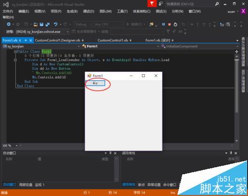The width and height of the screenshot is (248, 196).
Task: Switch to the 监视 1 watch tab
Action: [40, 185]
